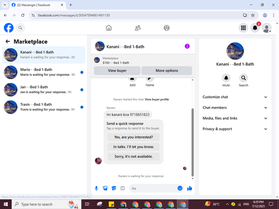Choose a sticker icon
279x209 pixels.
coord(114,188)
